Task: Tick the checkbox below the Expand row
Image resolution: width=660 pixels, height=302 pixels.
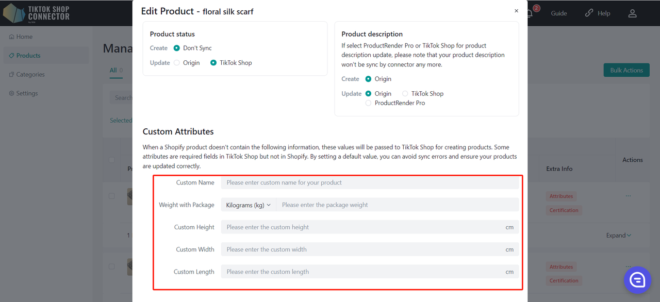Action: 111,266
